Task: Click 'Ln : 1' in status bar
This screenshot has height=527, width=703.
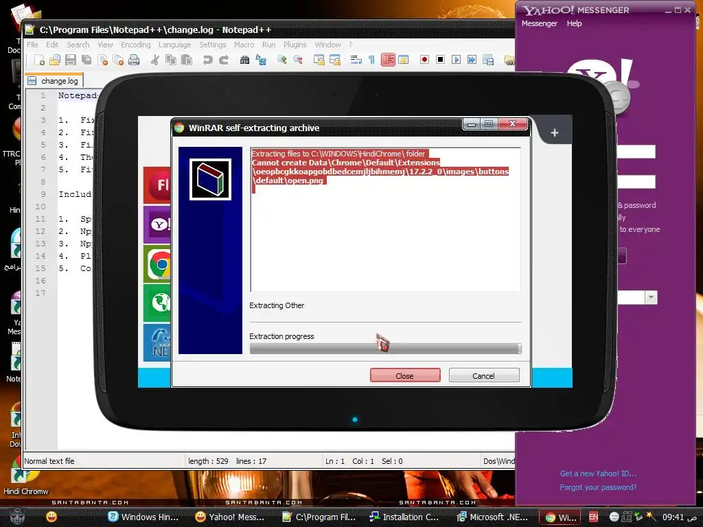Action: (x=335, y=461)
